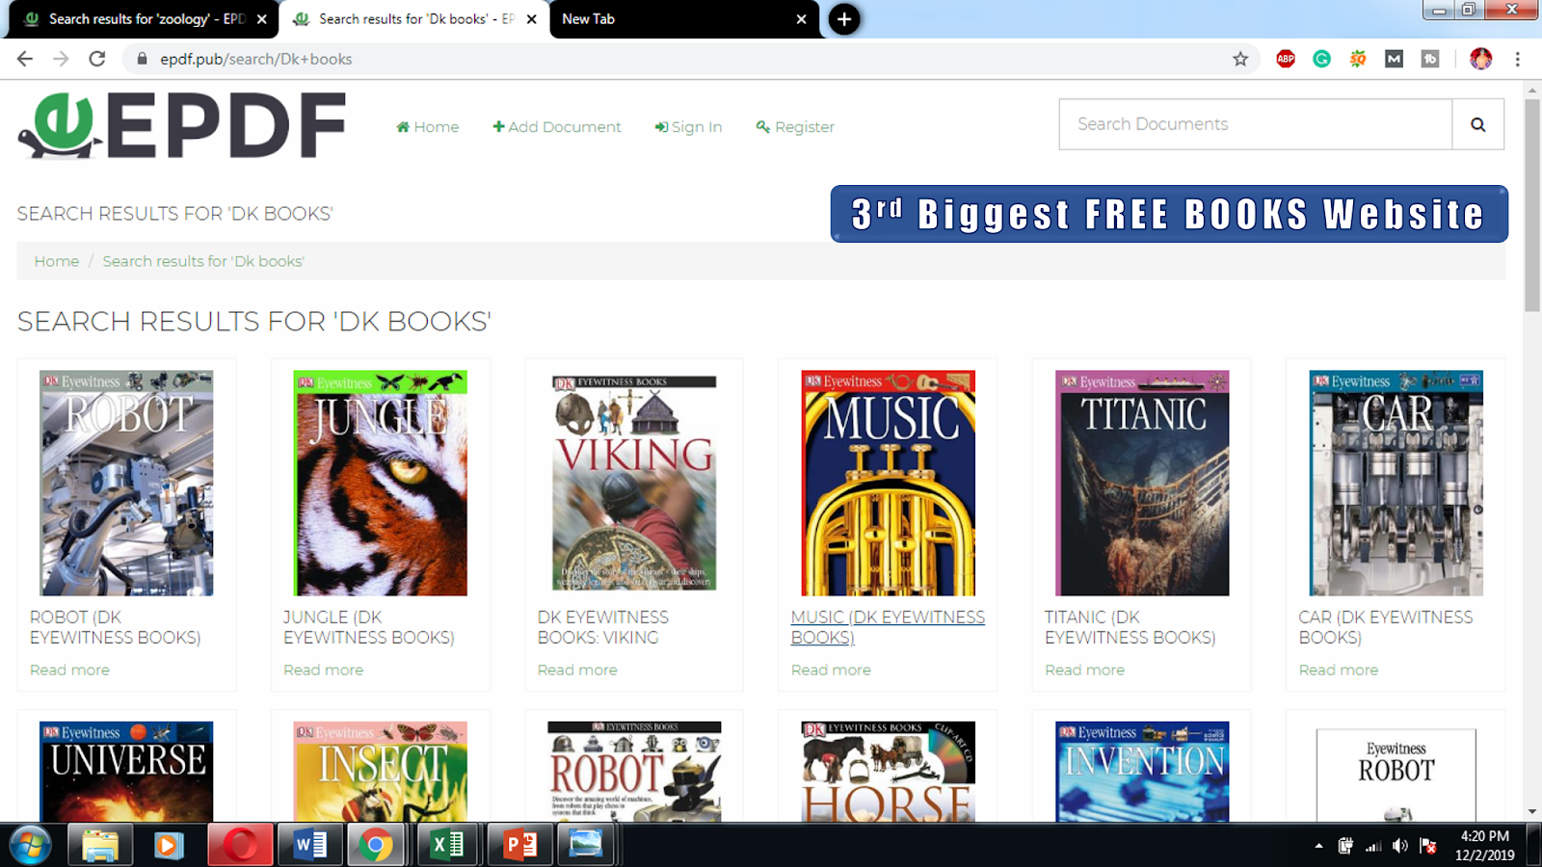Open the Car book cover
Screen dimensions: 1542x867
click(1396, 483)
